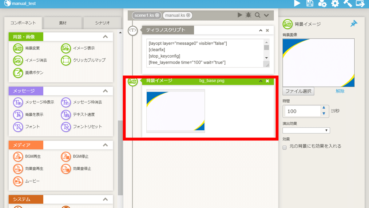This screenshot has height=208, width=369.
Task: Click the bg_base.png filename label
Action: click(212, 81)
